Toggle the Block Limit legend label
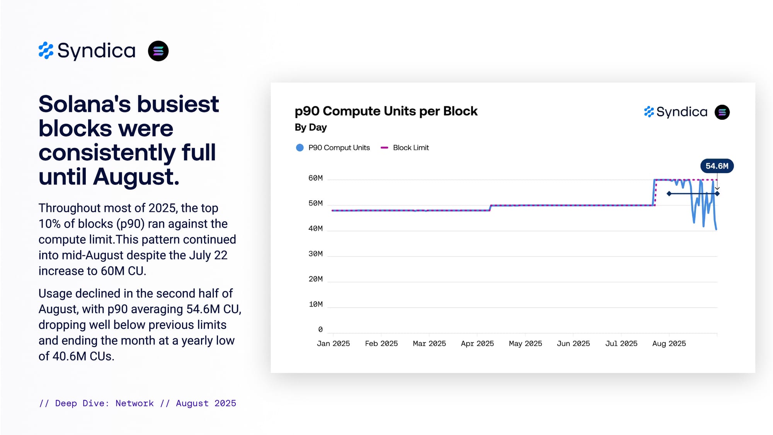This screenshot has height=435, width=773. (x=411, y=148)
